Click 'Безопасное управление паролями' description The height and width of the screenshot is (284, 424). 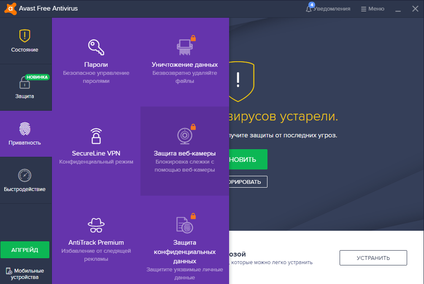pos(96,77)
